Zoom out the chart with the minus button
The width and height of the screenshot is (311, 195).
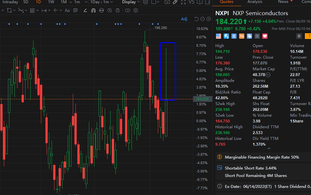tap(202, 19)
